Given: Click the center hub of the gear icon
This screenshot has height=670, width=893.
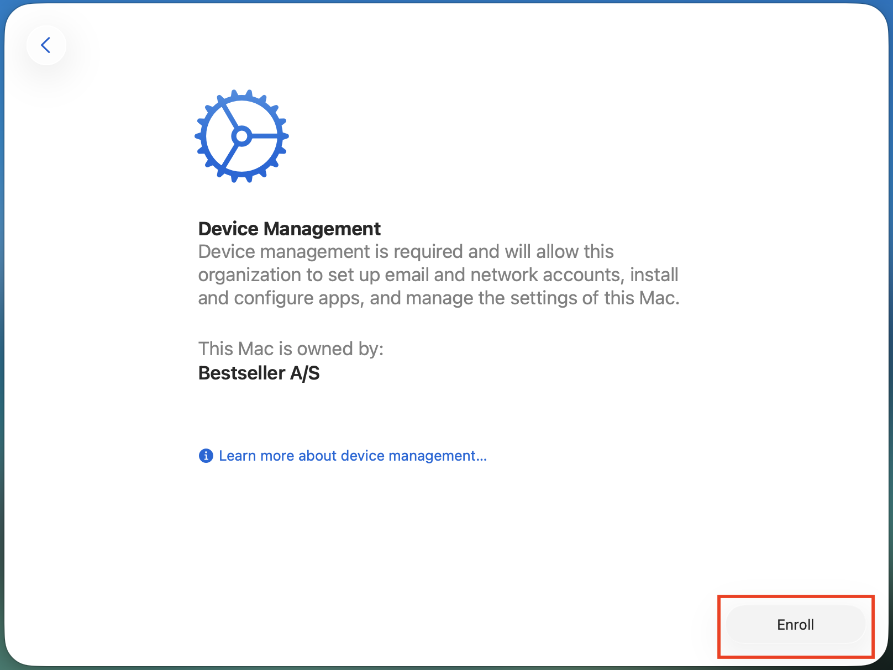Looking at the screenshot, I should (241, 135).
